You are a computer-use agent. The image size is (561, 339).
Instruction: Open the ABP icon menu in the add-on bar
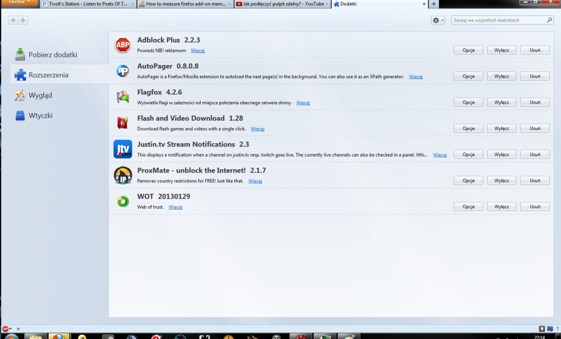7,329
